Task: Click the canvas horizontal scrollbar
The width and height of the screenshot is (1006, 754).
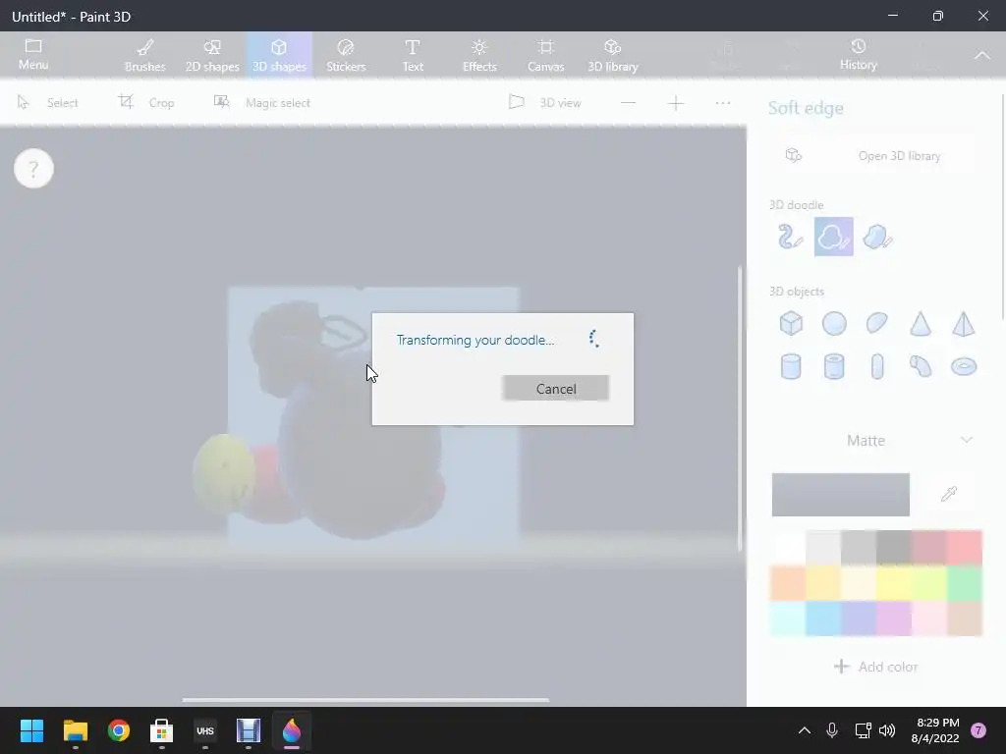Action: 365,700
